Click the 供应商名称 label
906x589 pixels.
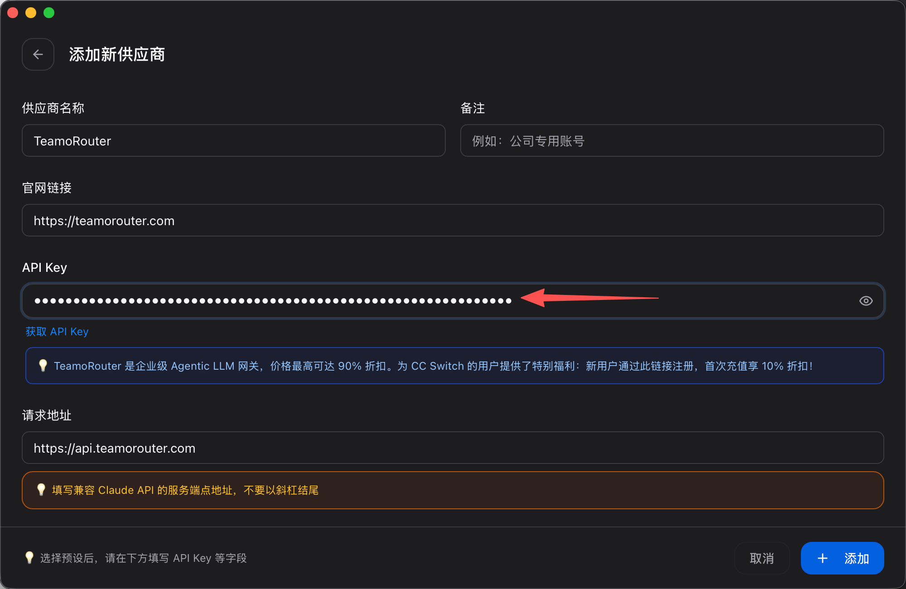coord(53,108)
